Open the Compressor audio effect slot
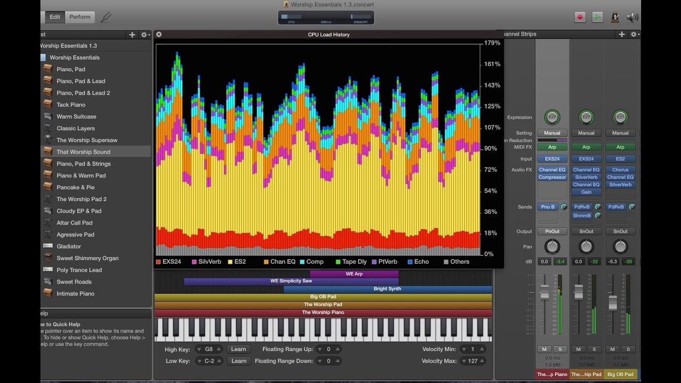 coord(552,177)
